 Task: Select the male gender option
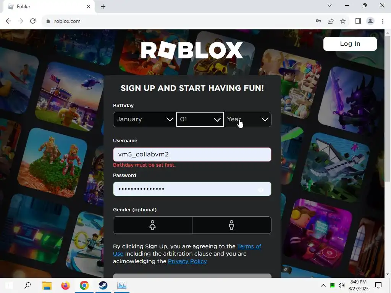tap(232, 225)
